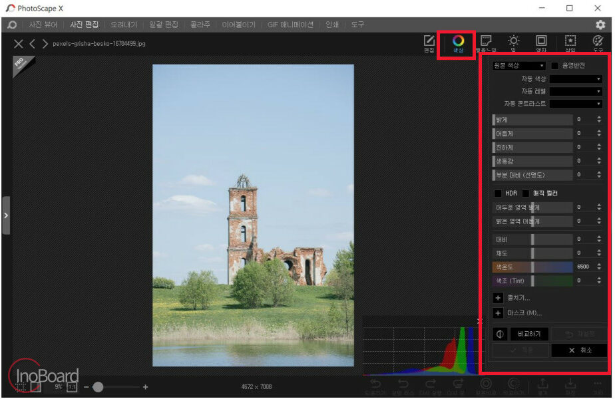This screenshot has width=615, height=399.
Task: Open the 일괄 편집 tab
Action: tap(164, 25)
